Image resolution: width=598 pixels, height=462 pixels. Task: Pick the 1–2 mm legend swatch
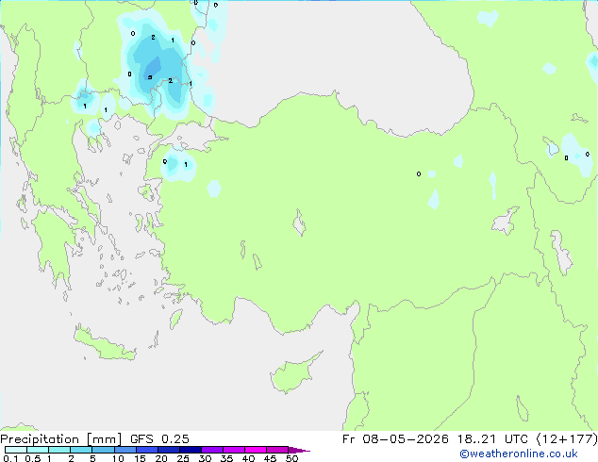pyautogui.click(x=59, y=450)
